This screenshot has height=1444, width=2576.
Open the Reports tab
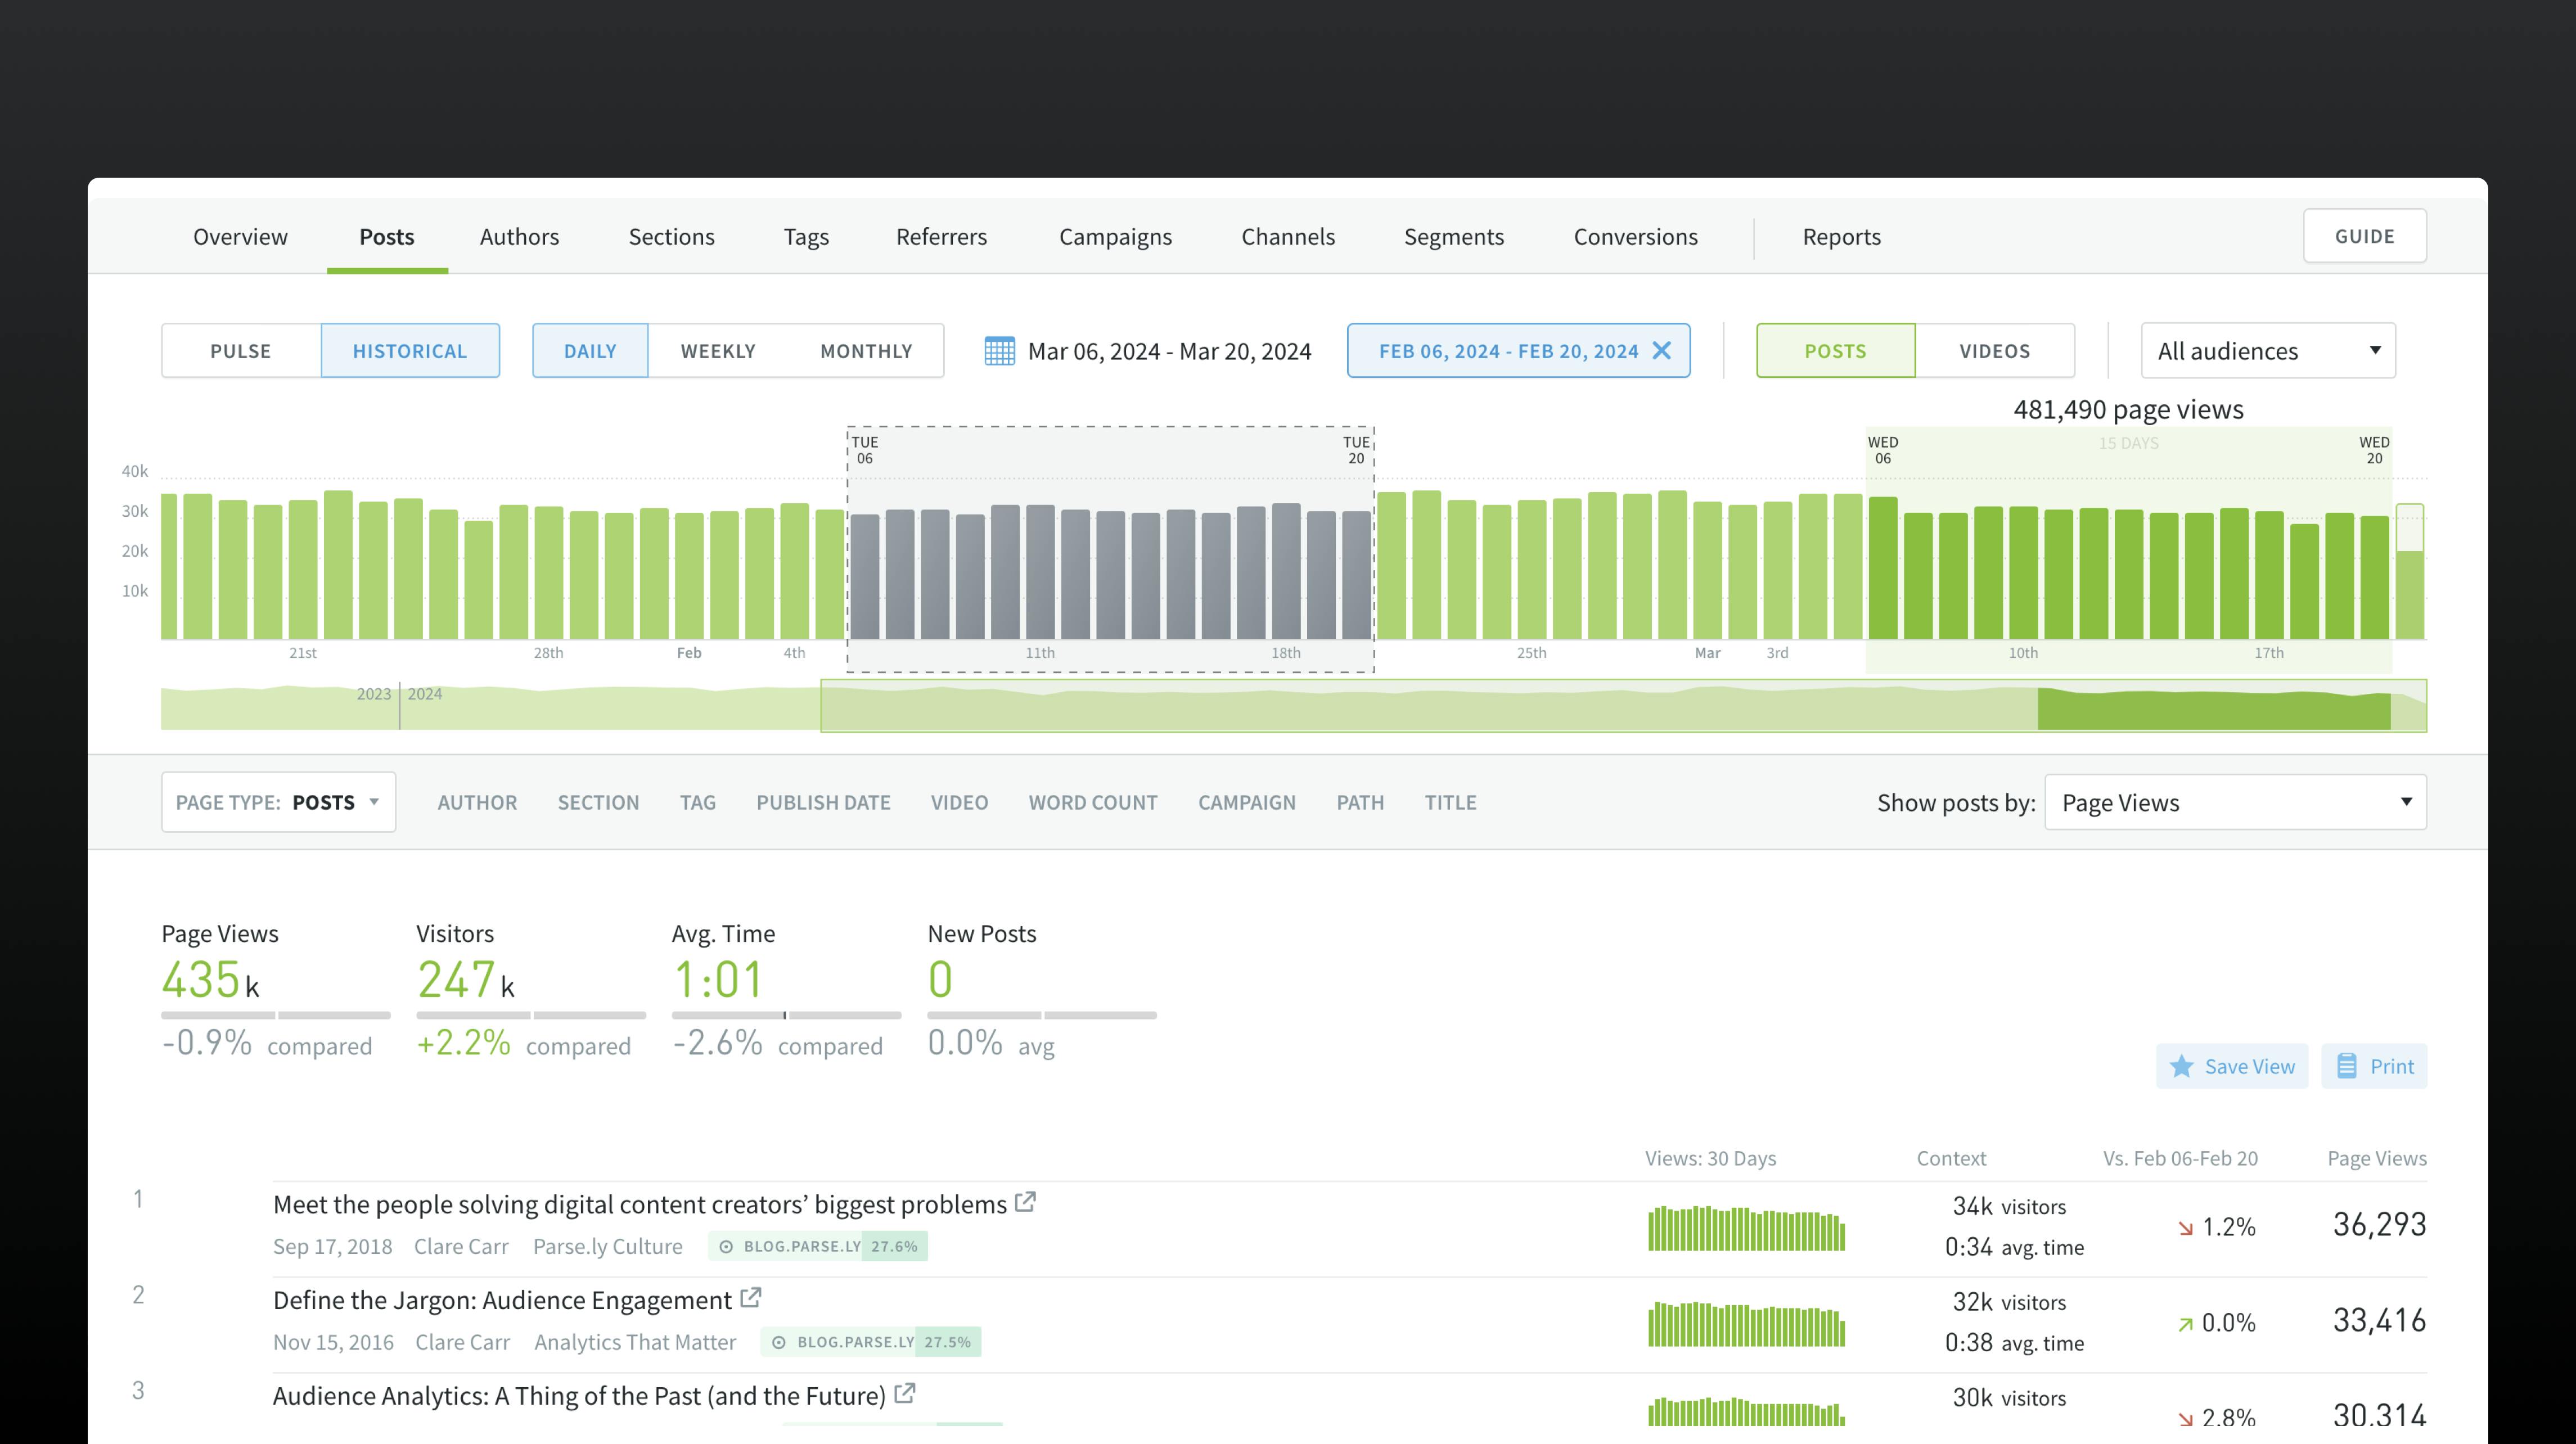(1841, 237)
